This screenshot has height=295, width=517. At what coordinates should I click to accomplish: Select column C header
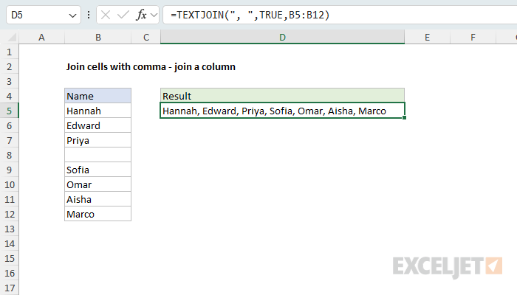coord(146,37)
